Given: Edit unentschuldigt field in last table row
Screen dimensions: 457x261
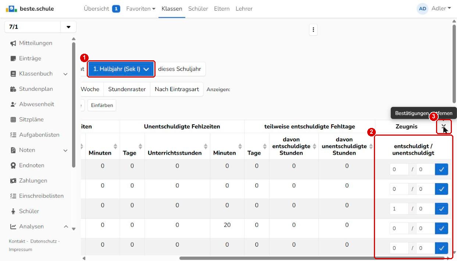Looking at the screenshot, I should coord(425,248).
